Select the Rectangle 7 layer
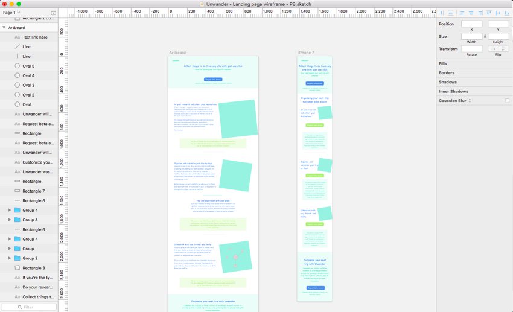 [x=29, y=191]
